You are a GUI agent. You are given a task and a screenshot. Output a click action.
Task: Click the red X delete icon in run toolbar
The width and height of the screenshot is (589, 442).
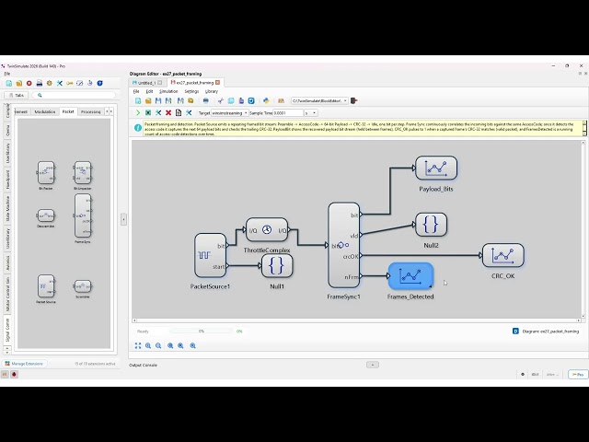[168, 112]
